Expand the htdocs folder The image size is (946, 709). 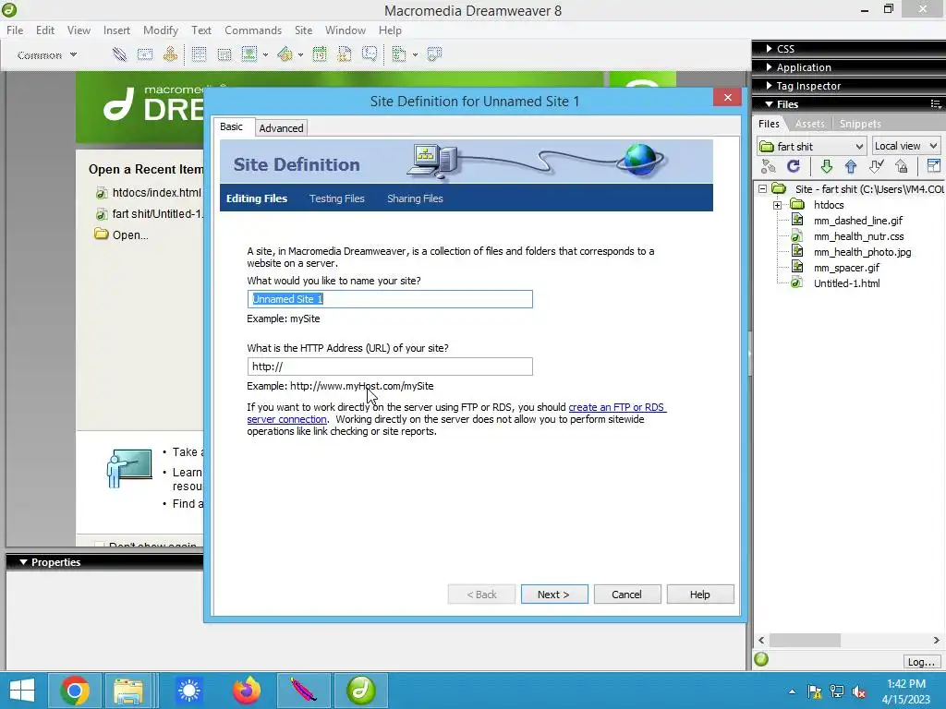click(x=778, y=205)
